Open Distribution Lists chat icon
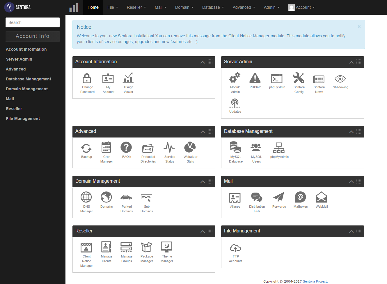The width and height of the screenshot is (387, 284). 257,197
